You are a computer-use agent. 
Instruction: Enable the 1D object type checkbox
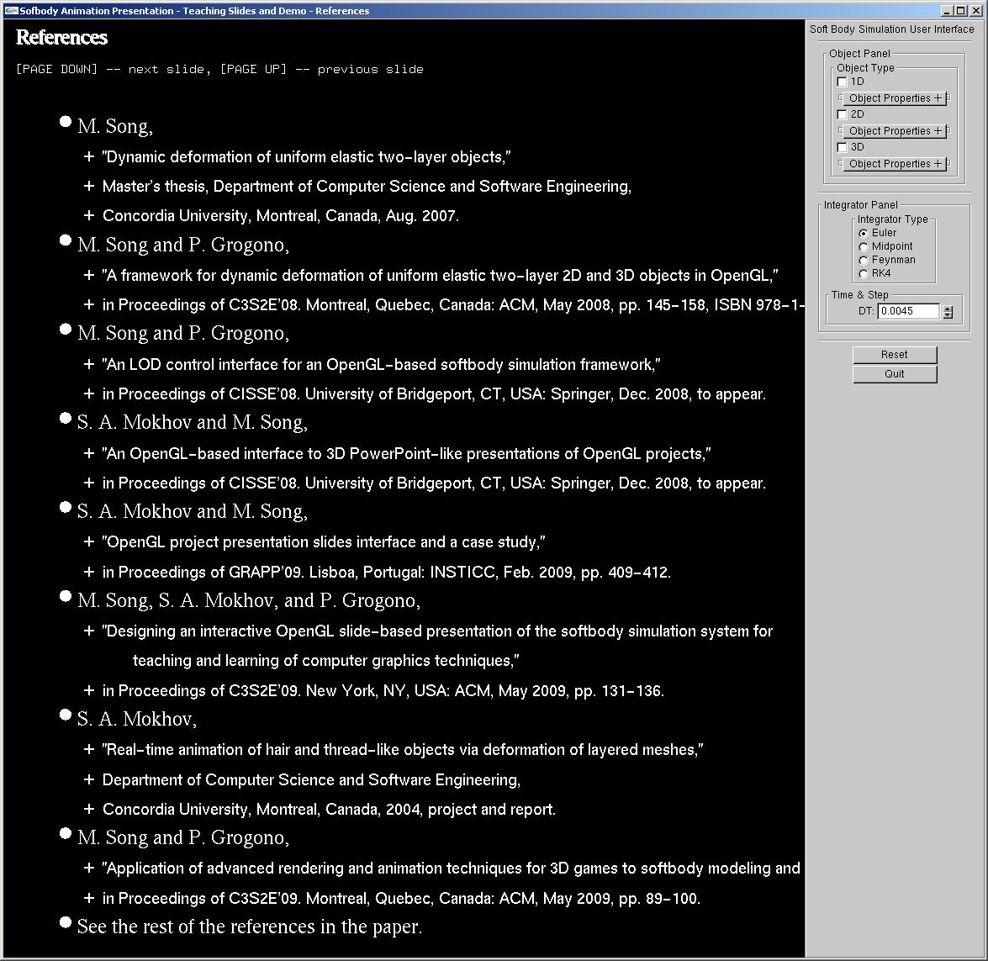[842, 82]
